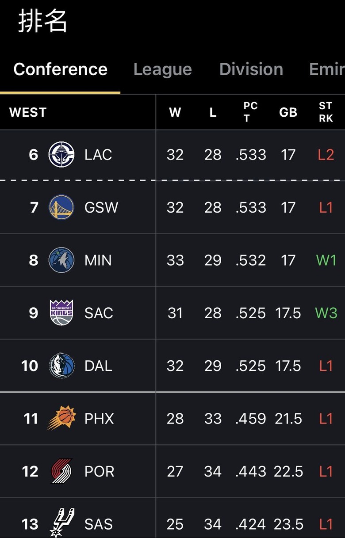Sort by the PCT column header
This screenshot has height=538, width=345.
coord(250,112)
